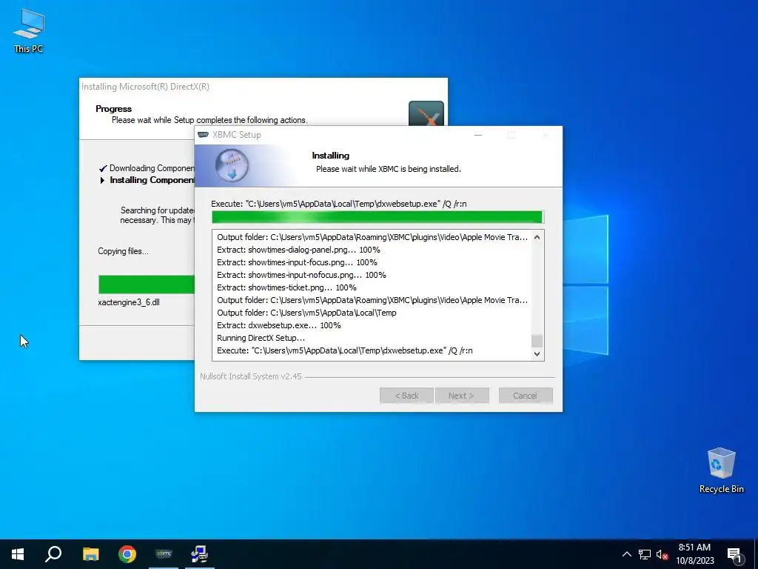Minimize the XBMC Setup window
This screenshot has width=758, height=569.
point(478,135)
